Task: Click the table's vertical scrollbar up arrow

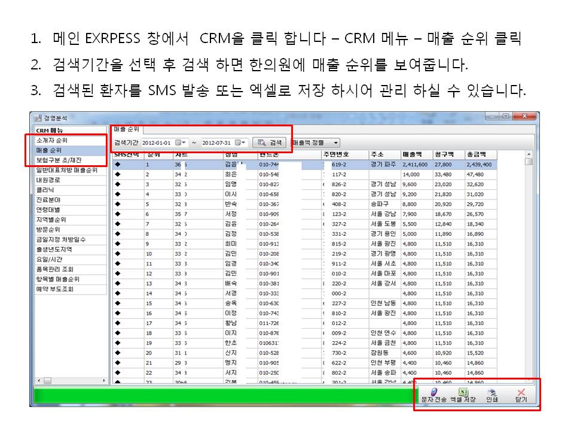Action: [528, 161]
